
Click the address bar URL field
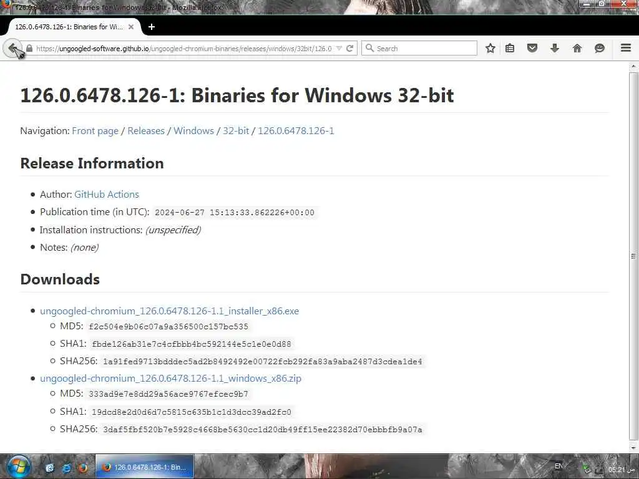pyautogui.click(x=183, y=49)
